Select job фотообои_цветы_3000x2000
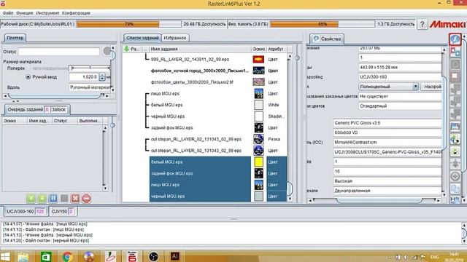The width and height of the screenshot is (467, 262). click(192, 82)
